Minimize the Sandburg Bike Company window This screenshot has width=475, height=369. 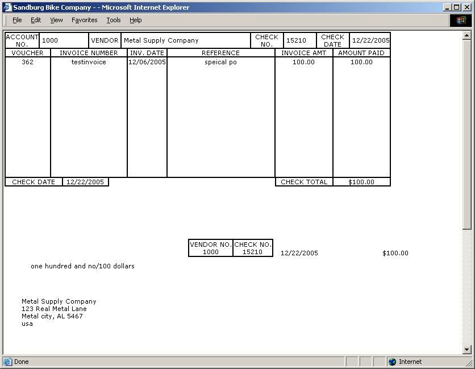click(x=447, y=7)
